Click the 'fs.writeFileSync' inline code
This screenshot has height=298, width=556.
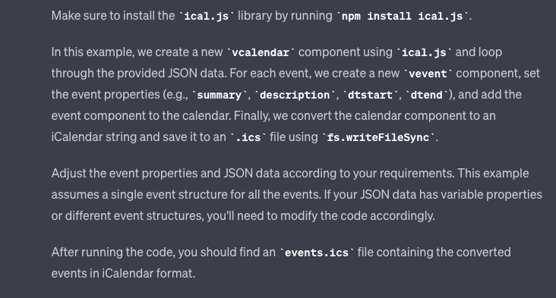point(378,138)
